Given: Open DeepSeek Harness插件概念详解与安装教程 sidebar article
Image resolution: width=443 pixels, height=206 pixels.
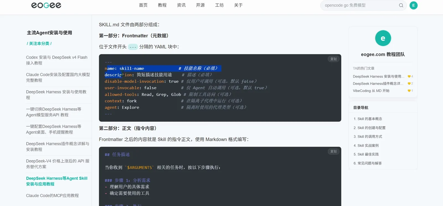Looking at the screenshot, I should click(x=58, y=147).
